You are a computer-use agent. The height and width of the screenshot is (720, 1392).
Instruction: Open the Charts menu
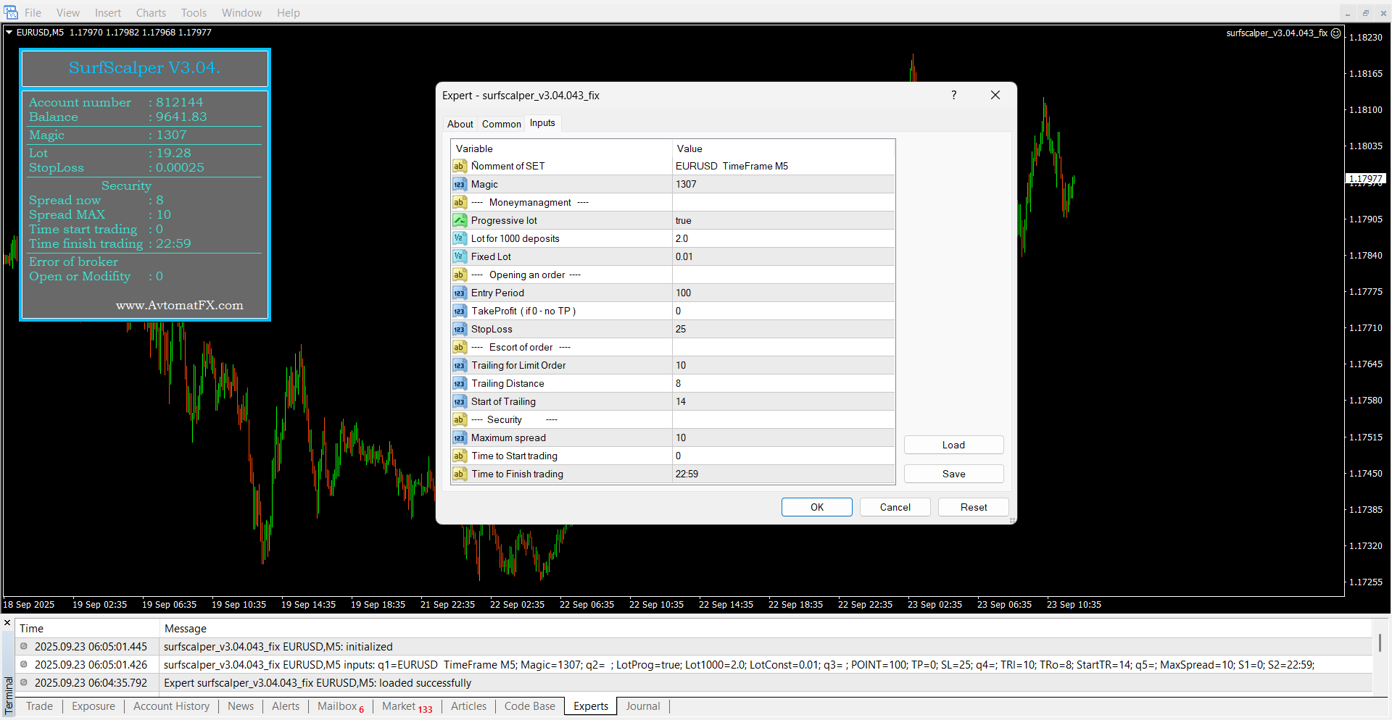coord(151,12)
